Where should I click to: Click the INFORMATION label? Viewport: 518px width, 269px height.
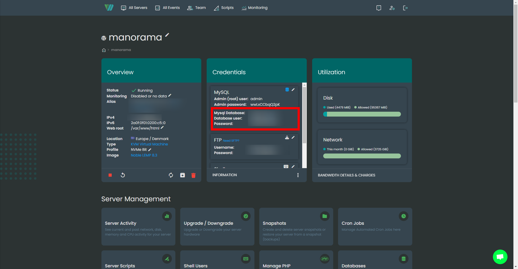click(x=224, y=175)
